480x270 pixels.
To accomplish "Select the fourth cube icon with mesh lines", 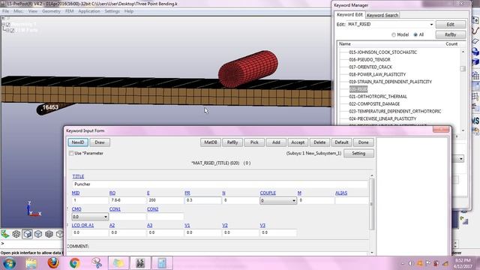I will [x=49, y=234].
